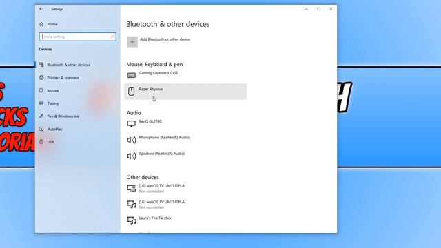Click the keyboard icon beside Typing

(x=41, y=103)
